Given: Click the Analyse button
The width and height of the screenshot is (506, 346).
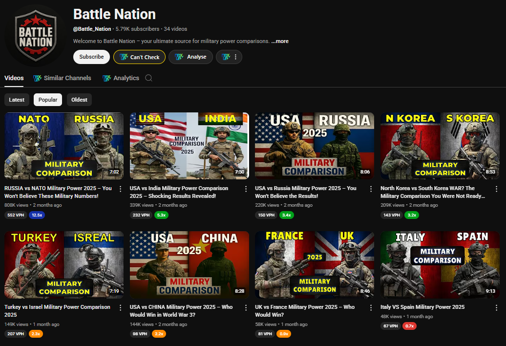Looking at the screenshot, I should tap(191, 57).
